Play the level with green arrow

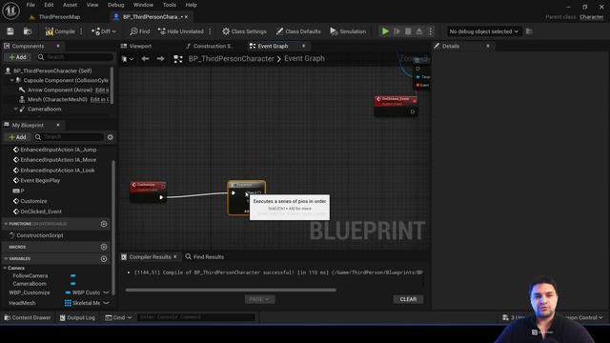click(385, 31)
